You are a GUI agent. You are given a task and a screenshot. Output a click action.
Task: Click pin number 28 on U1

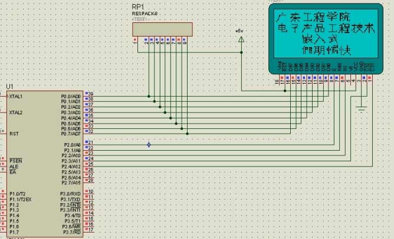tap(91, 180)
